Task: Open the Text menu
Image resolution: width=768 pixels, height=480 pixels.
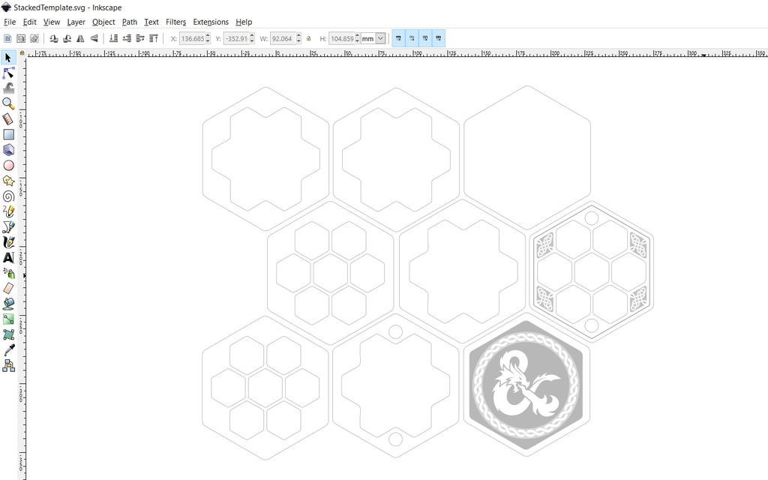Action: click(151, 22)
